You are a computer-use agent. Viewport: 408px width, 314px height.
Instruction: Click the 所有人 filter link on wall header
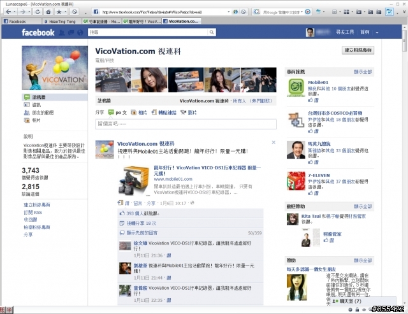point(239,101)
